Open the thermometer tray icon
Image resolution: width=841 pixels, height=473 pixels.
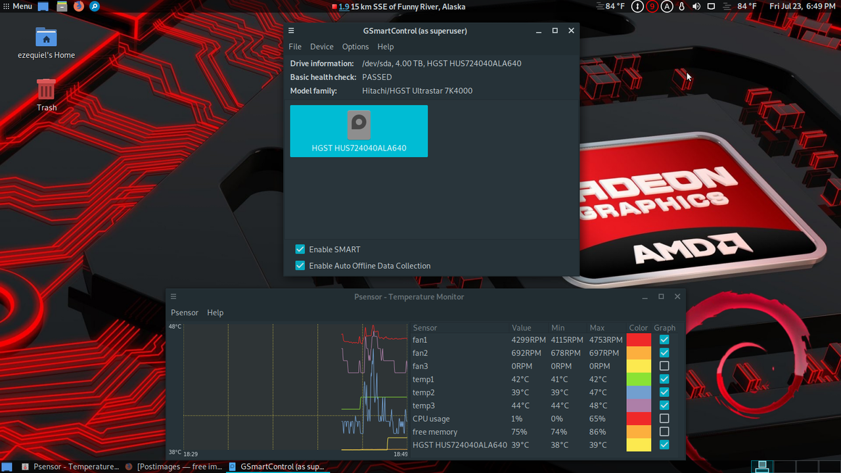pyautogui.click(x=682, y=7)
